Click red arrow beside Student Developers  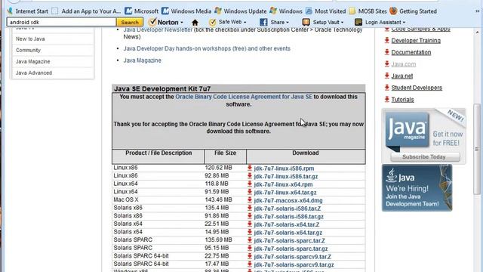387,88
